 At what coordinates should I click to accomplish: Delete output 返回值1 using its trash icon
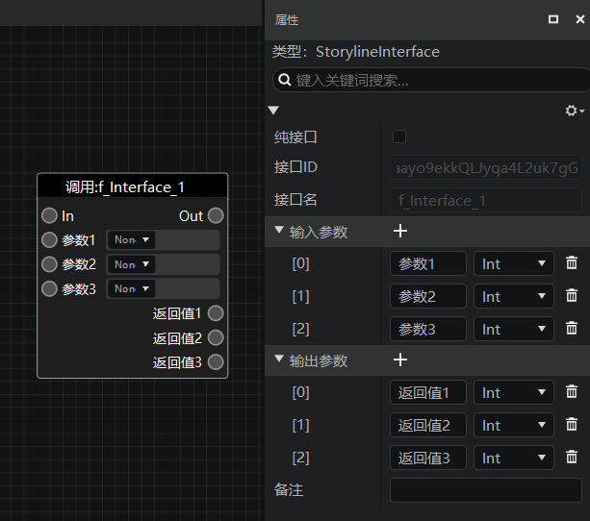coord(571,391)
